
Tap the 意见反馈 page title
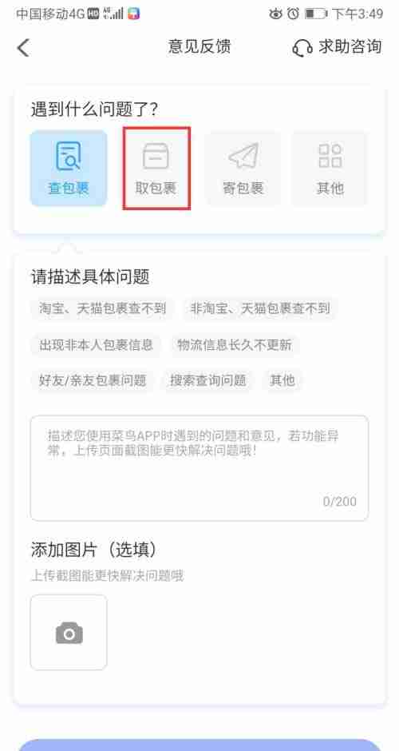(199, 47)
